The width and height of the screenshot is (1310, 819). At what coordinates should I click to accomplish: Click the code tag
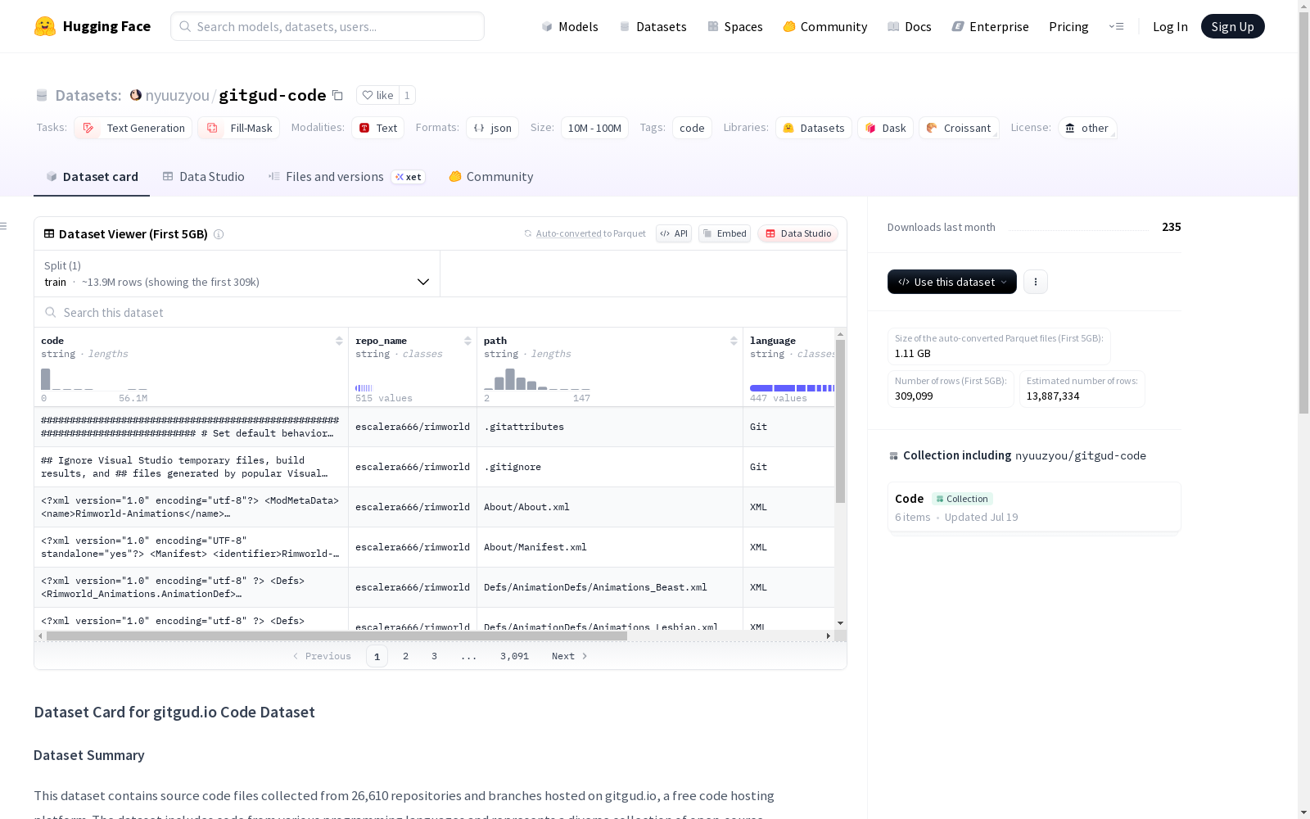tap(692, 128)
